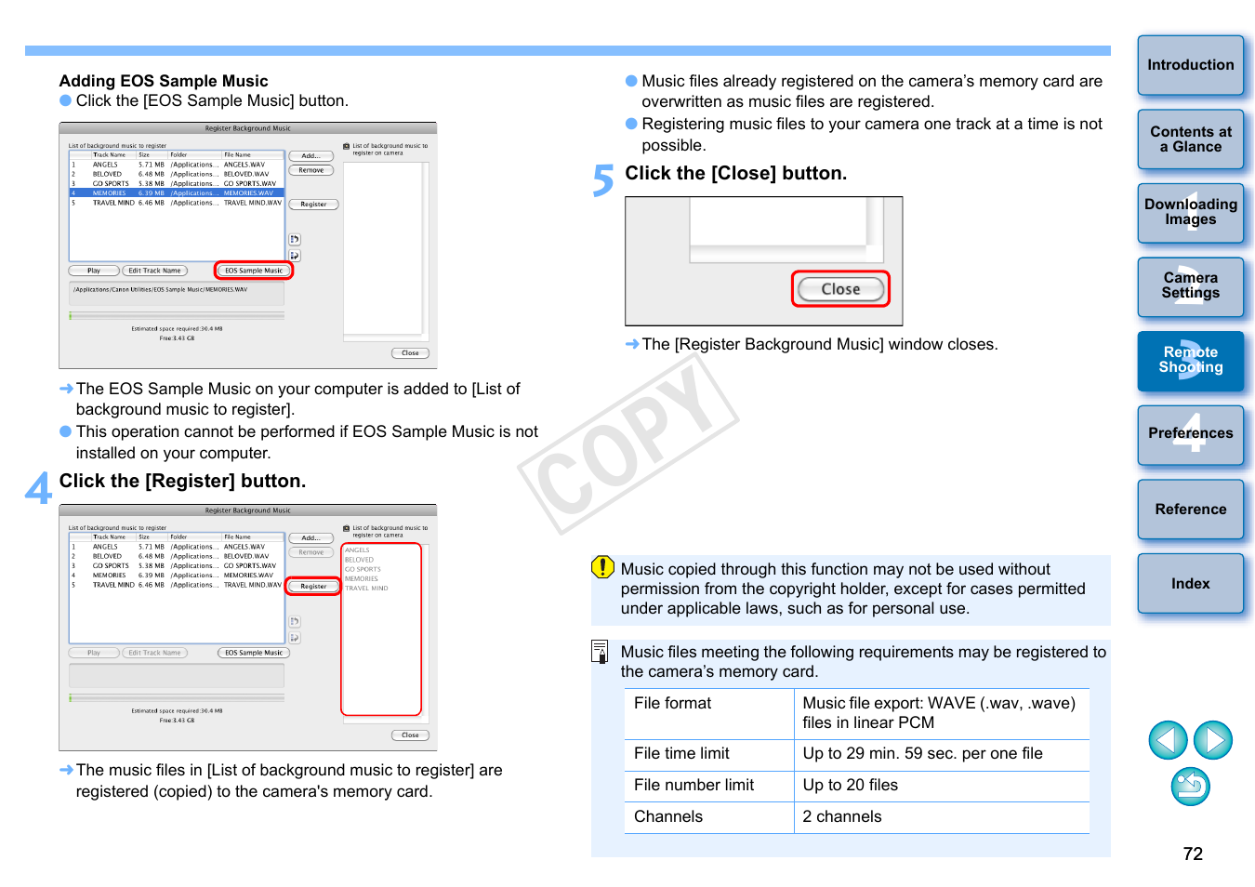Open Contents at a Glance
The height and width of the screenshot is (887, 1255).
1190,139
